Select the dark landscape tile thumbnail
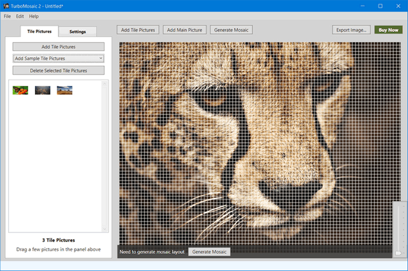 (42, 90)
